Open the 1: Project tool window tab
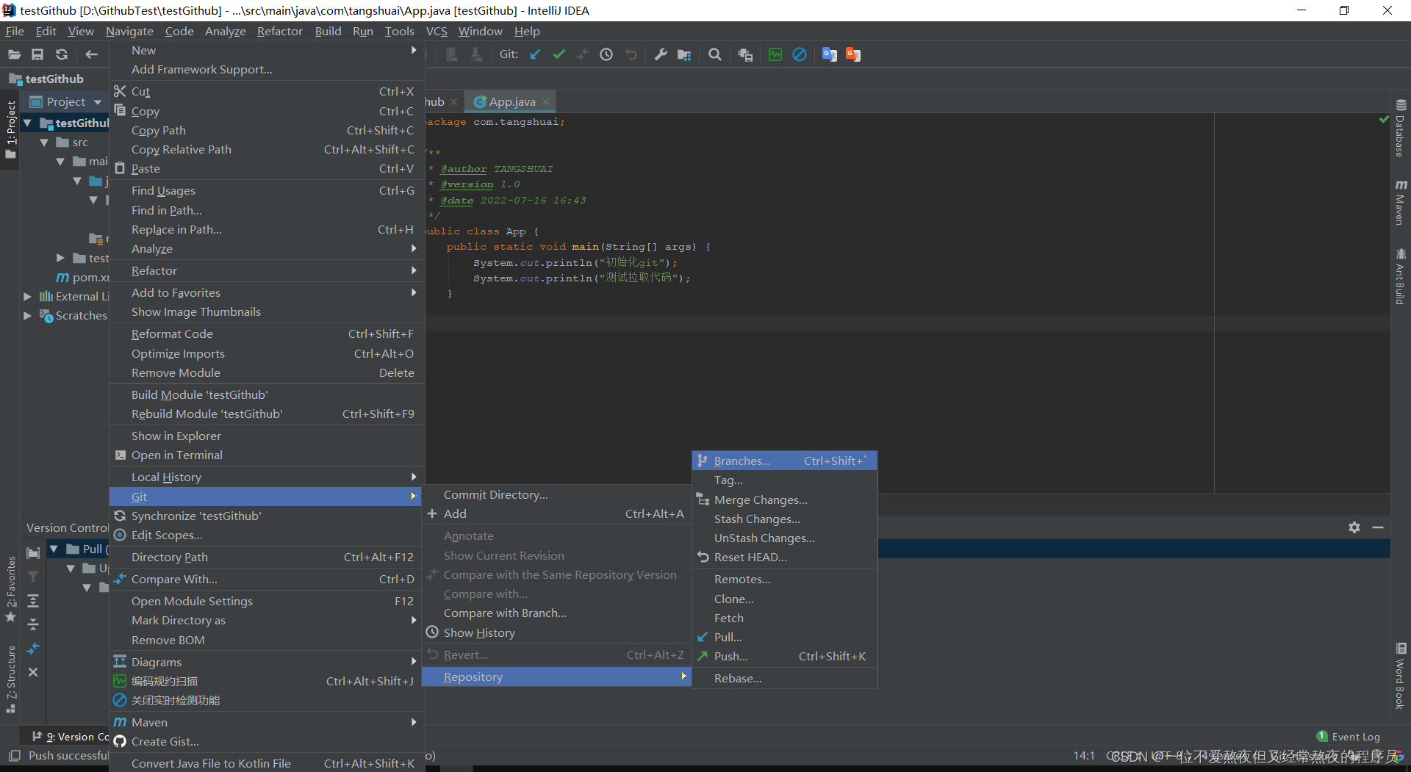1411x772 pixels. click(10, 129)
